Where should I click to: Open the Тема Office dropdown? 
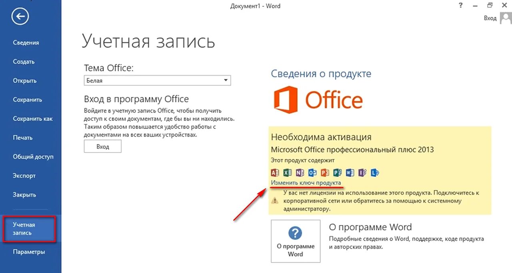pyautogui.click(x=158, y=80)
